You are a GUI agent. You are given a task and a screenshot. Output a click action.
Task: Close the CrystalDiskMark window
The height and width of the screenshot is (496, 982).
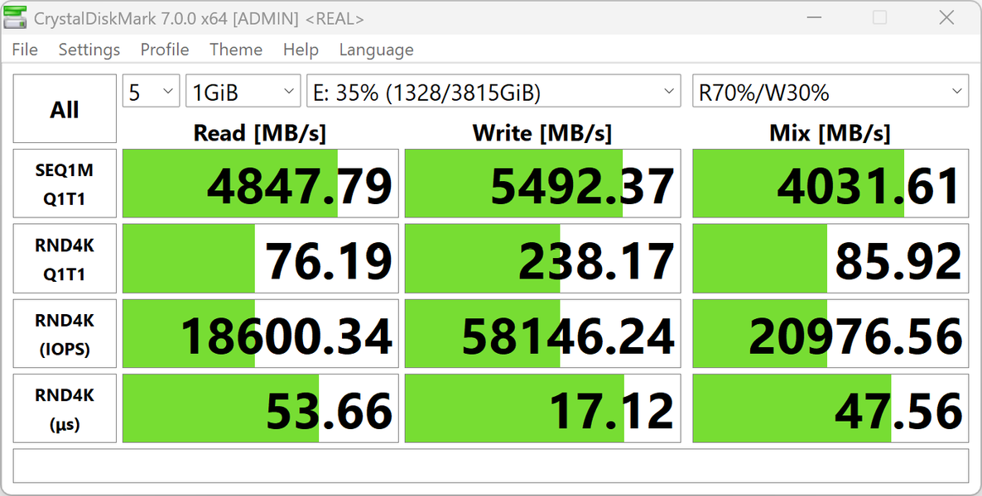[947, 17]
